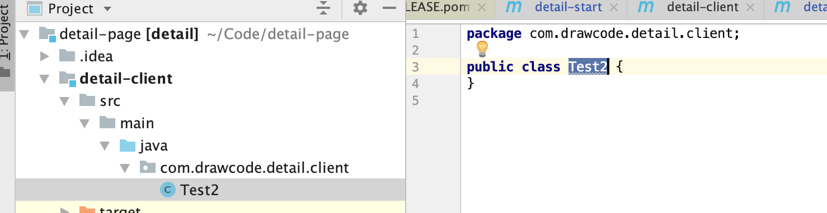Click the class keyword on line 3

541,67
